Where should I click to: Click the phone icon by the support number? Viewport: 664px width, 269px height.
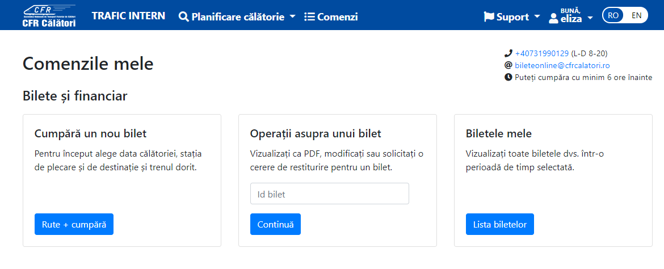point(508,53)
